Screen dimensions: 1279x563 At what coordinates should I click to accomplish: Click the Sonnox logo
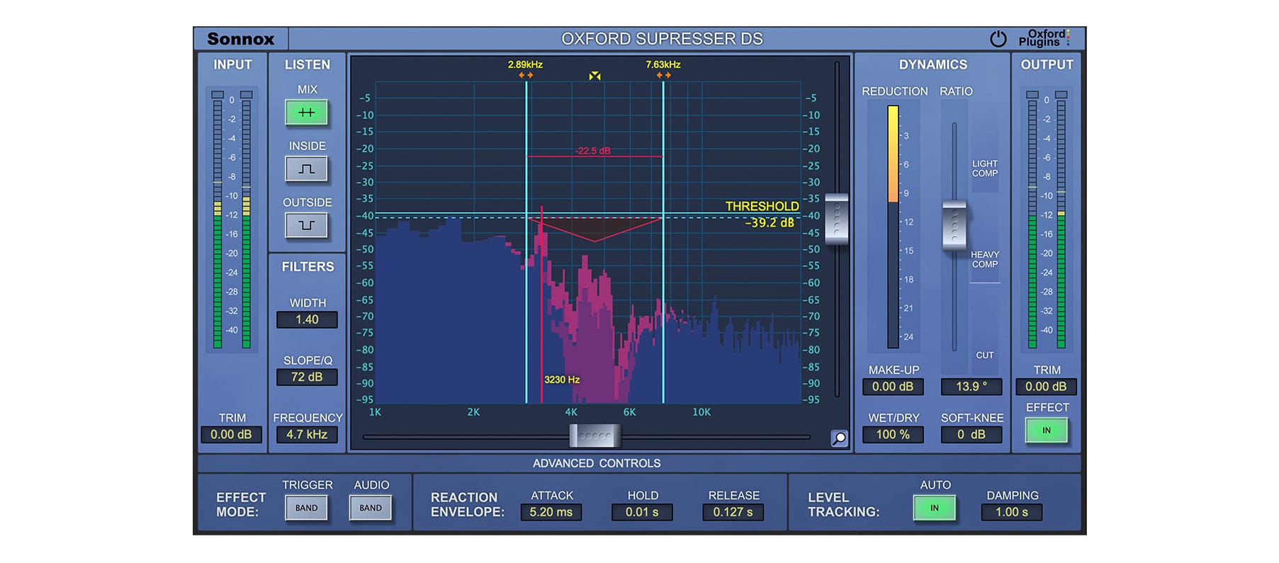(x=241, y=39)
